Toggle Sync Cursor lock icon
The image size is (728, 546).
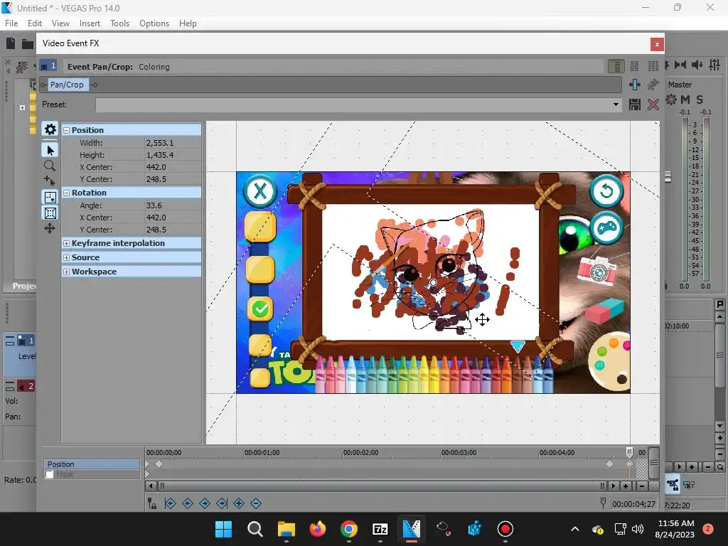pyautogui.click(x=152, y=503)
